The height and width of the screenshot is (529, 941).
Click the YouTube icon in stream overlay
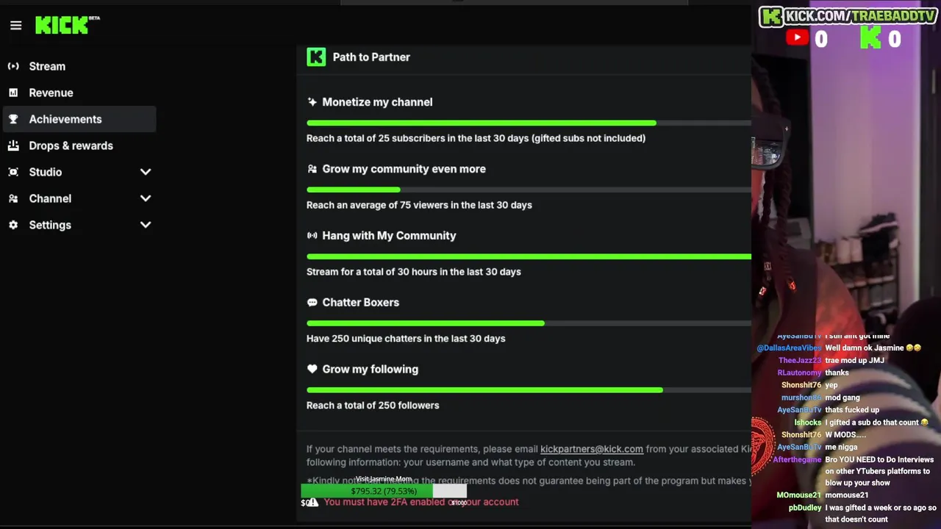point(797,37)
